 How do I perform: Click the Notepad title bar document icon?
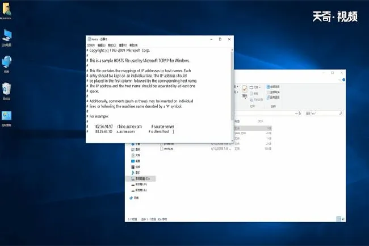(x=89, y=39)
